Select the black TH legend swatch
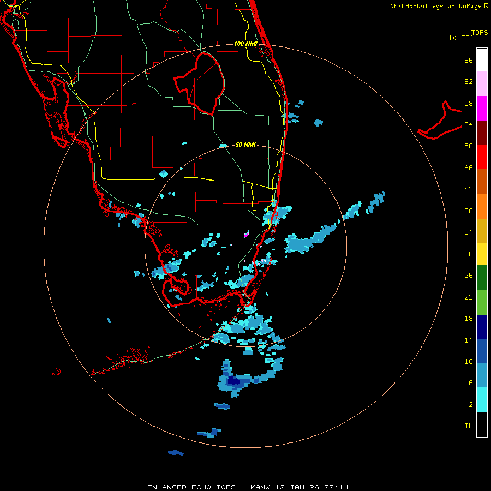Image resolution: width=491 pixels, height=491 pixels. 482,424
